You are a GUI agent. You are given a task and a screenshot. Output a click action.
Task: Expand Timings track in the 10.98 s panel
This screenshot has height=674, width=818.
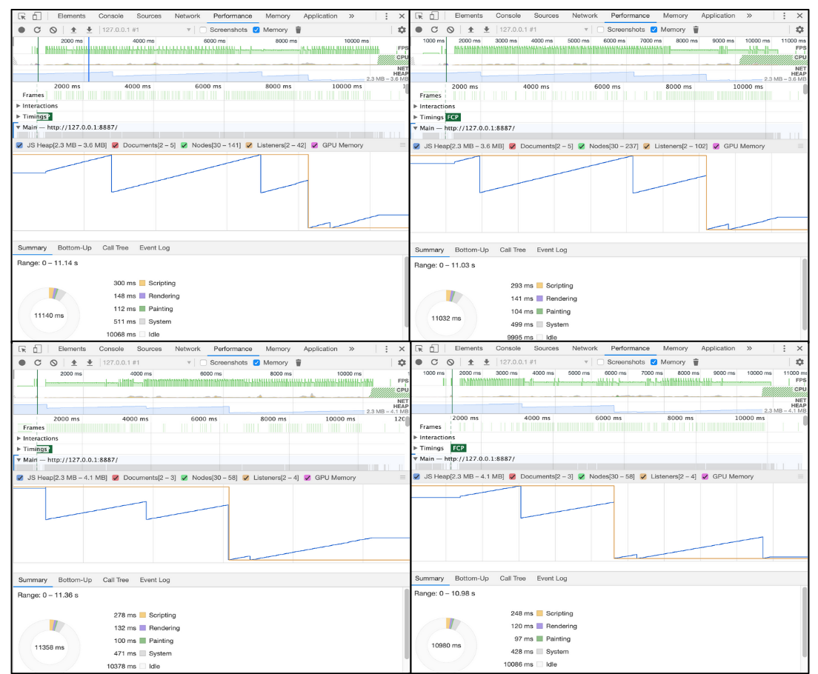click(x=416, y=448)
